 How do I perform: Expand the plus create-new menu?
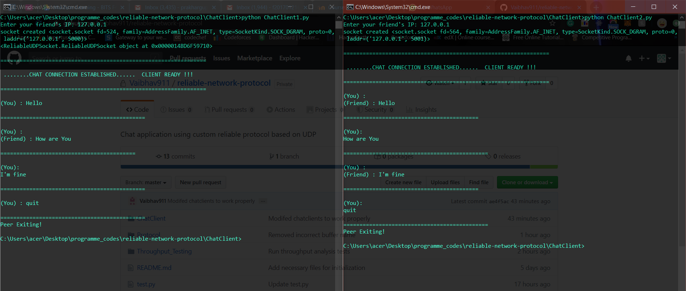644,58
